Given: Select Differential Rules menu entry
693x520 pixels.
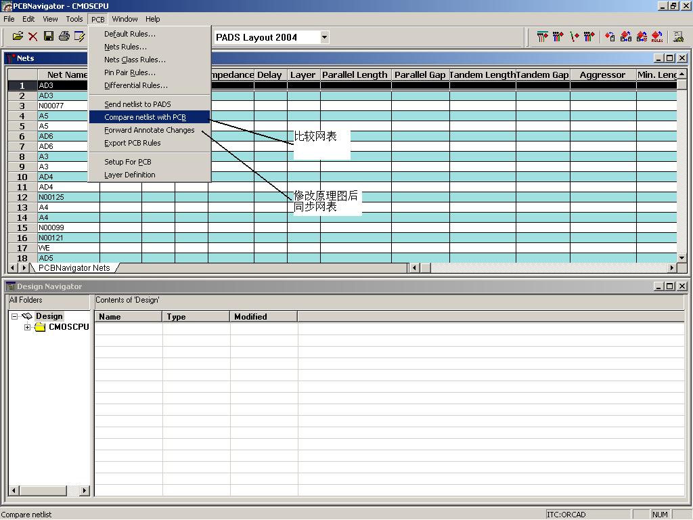Looking at the screenshot, I should tap(150, 85).
